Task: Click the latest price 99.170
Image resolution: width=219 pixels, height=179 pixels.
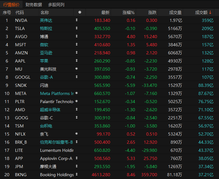Action: [x=104, y=134]
